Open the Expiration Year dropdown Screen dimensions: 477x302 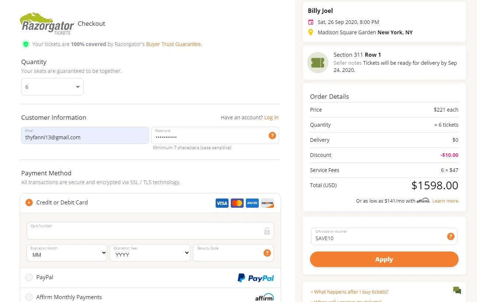[x=150, y=253]
